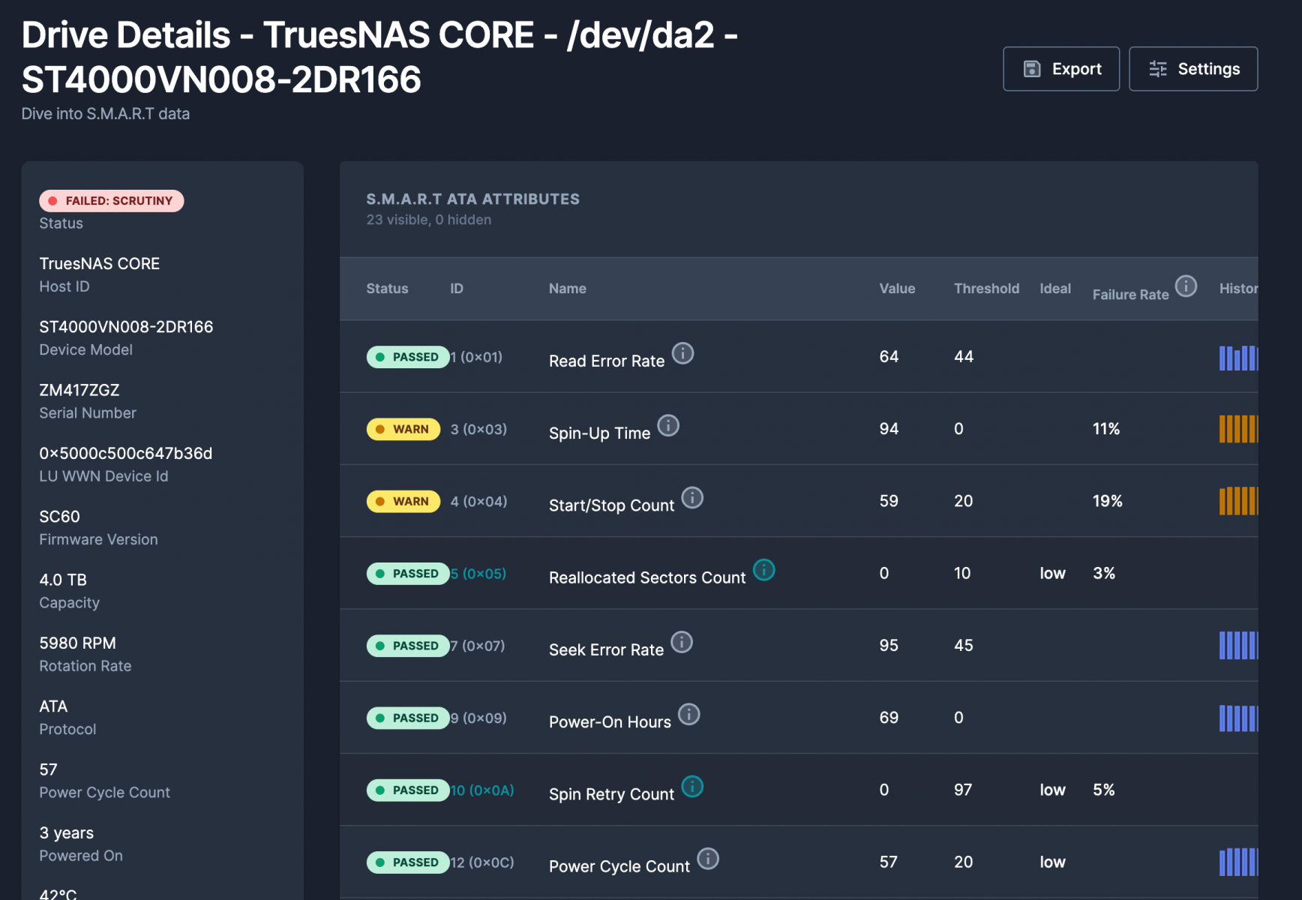Click the Ideal column header
Viewport: 1302px width, 900px height.
(x=1055, y=289)
